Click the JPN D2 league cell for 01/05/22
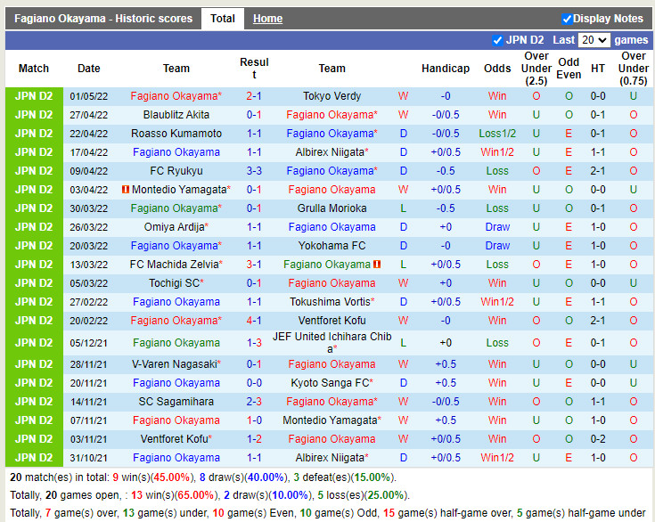 pos(34,96)
